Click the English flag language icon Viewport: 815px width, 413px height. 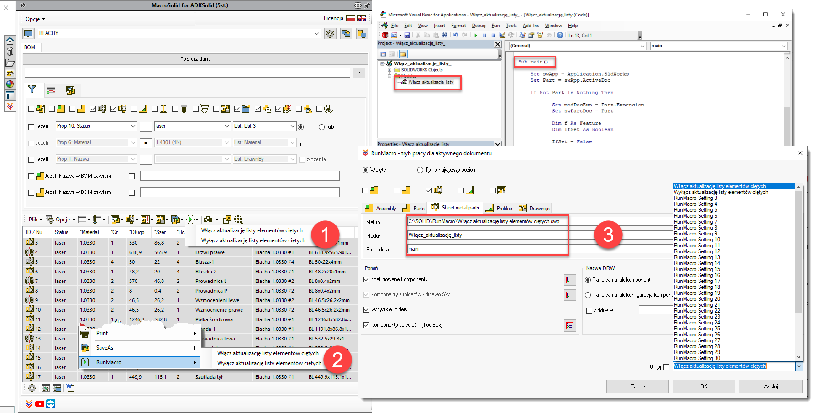[x=362, y=18]
